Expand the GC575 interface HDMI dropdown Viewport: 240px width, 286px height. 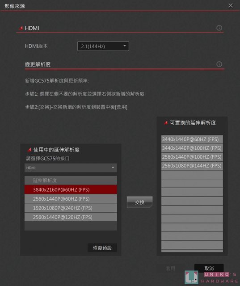(x=71, y=168)
